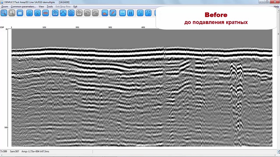Click status bar Sam:507 readout
Viewport: 280px width, 157px height.
(15, 152)
